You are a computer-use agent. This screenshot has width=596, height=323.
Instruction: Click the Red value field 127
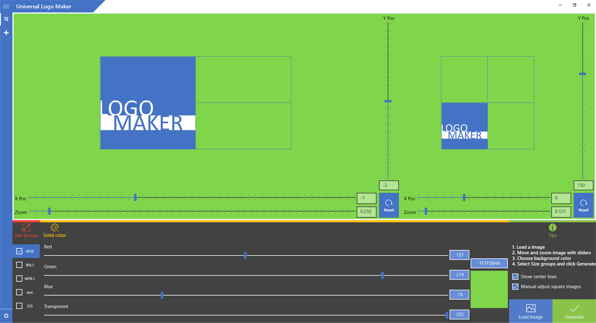pos(459,255)
